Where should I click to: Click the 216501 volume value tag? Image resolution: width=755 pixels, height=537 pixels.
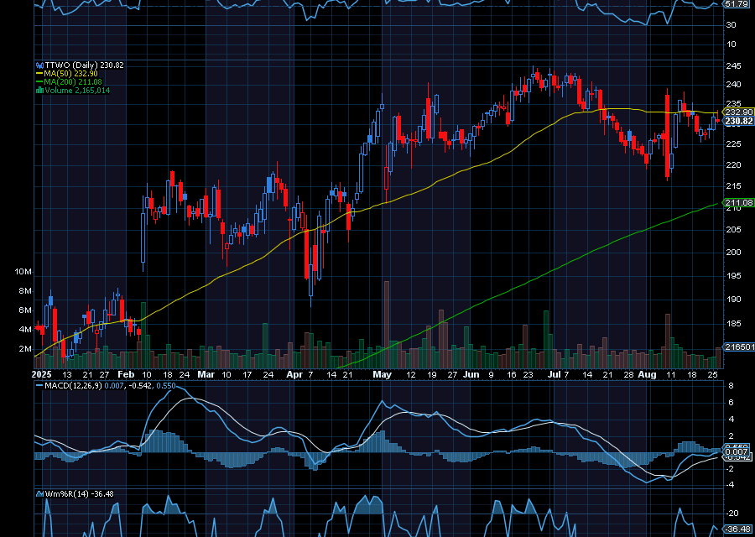tap(739, 347)
